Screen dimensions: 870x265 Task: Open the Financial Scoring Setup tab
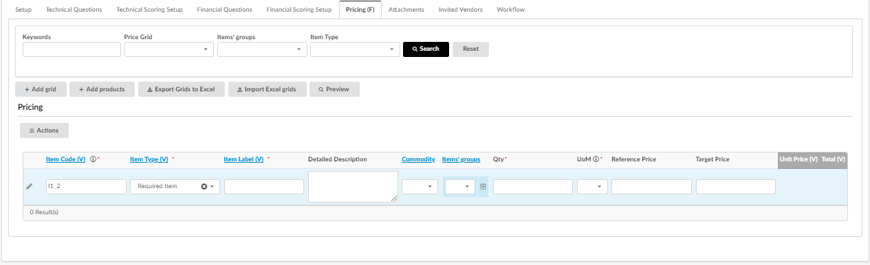coord(299,10)
